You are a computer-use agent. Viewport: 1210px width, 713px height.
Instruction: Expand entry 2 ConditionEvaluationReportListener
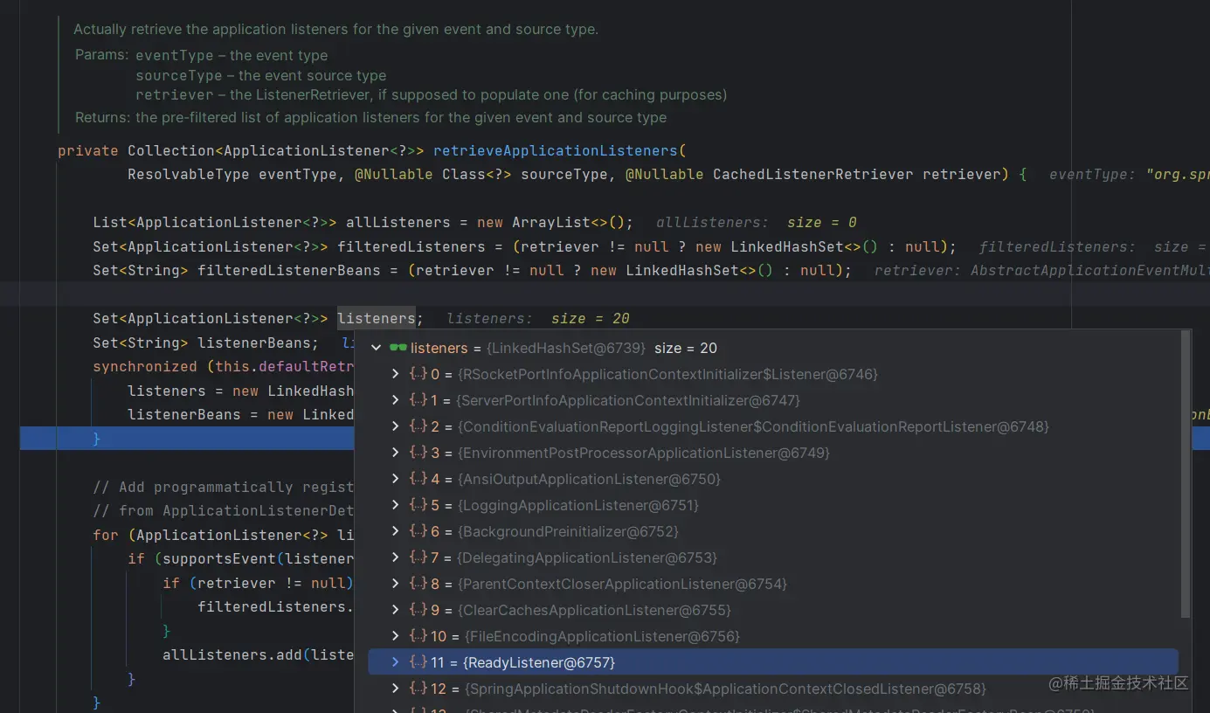[x=395, y=426]
